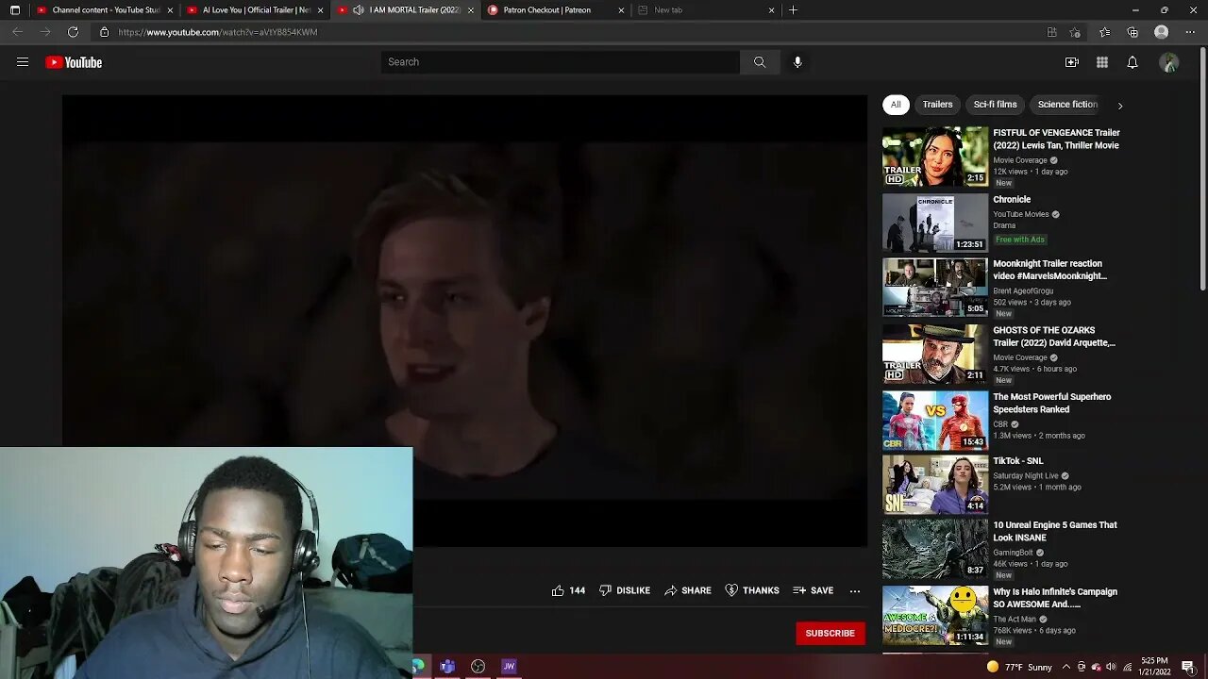Open The Act Man channel link
Screen dimensions: 1208x679
tap(1015, 620)
